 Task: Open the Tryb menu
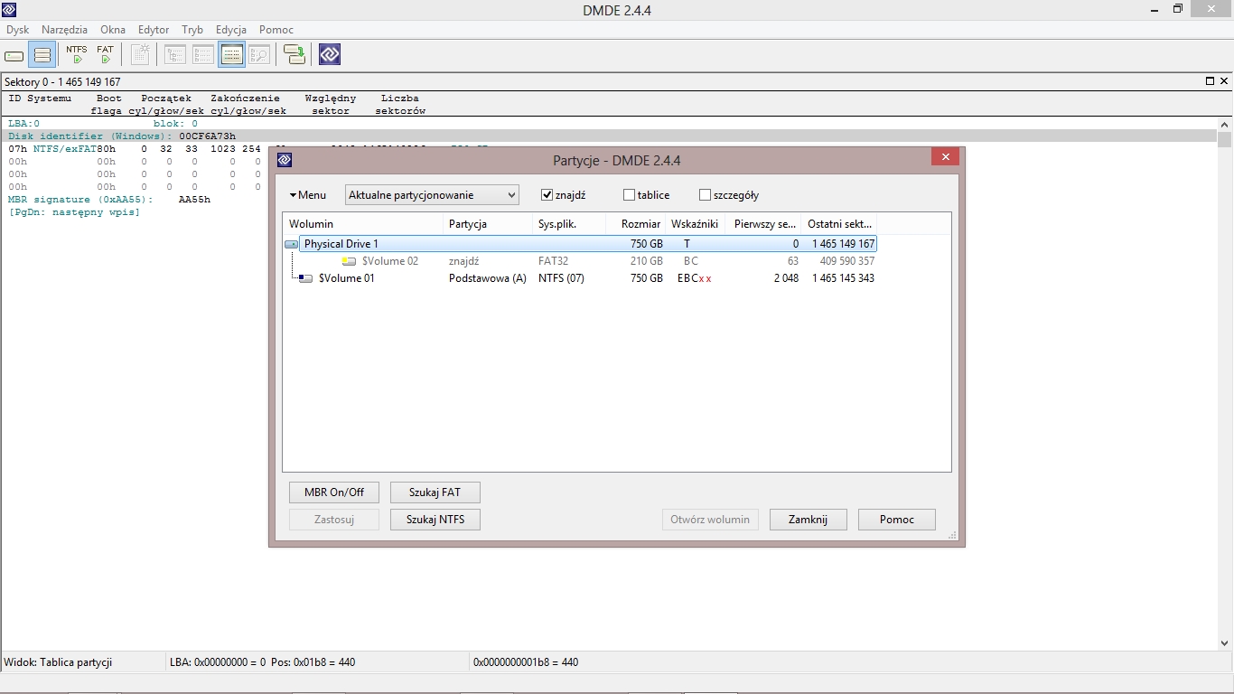(192, 30)
